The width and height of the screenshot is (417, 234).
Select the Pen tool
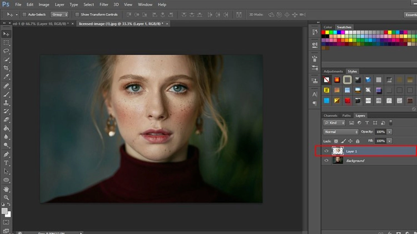pyautogui.click(x=6, y=154)
